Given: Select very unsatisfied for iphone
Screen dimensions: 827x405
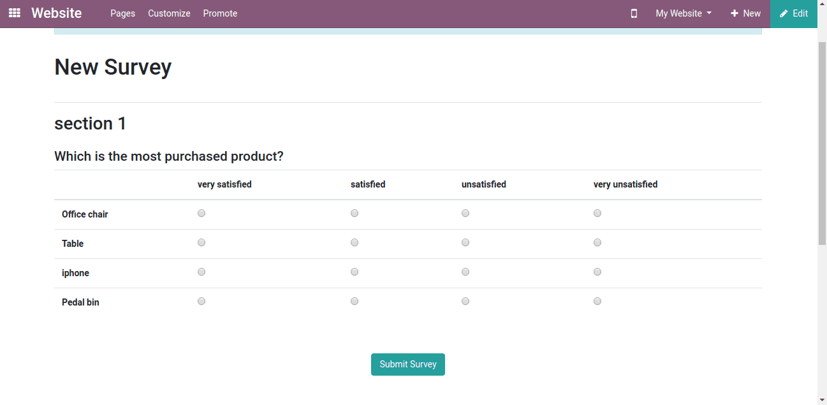Looking at the screenshot, I should pyautogui.click(x=597, y=272).
